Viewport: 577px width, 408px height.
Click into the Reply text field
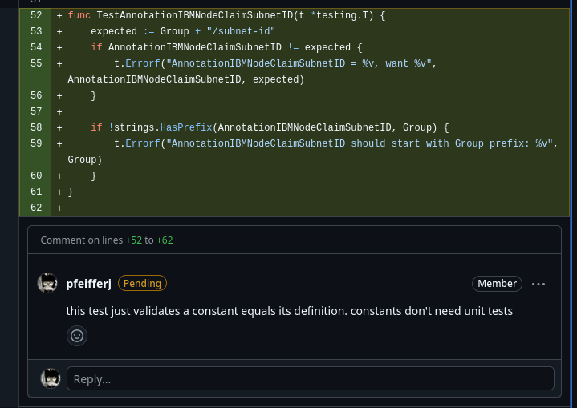pyautogui.click(x=310, y=378)
